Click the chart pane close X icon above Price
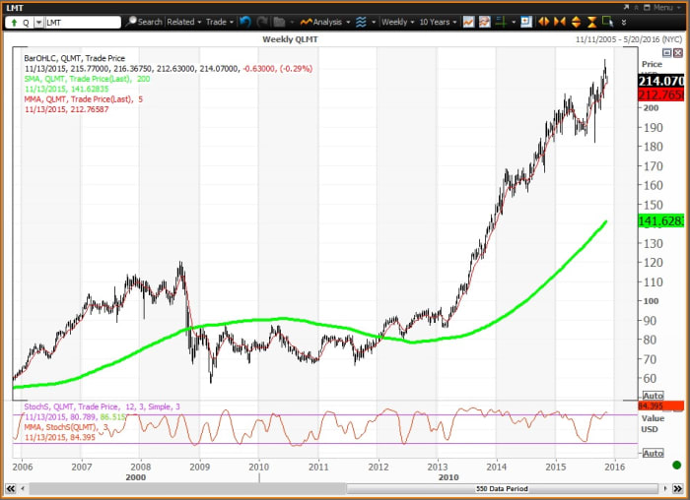Screen dimensions: 690x500 [678, 53]
